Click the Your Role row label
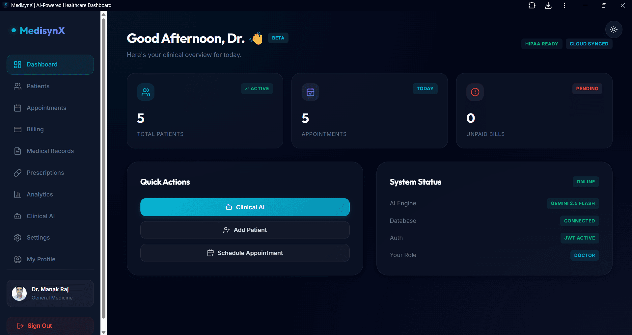This screenshot has width=632, height=335. 403,255
